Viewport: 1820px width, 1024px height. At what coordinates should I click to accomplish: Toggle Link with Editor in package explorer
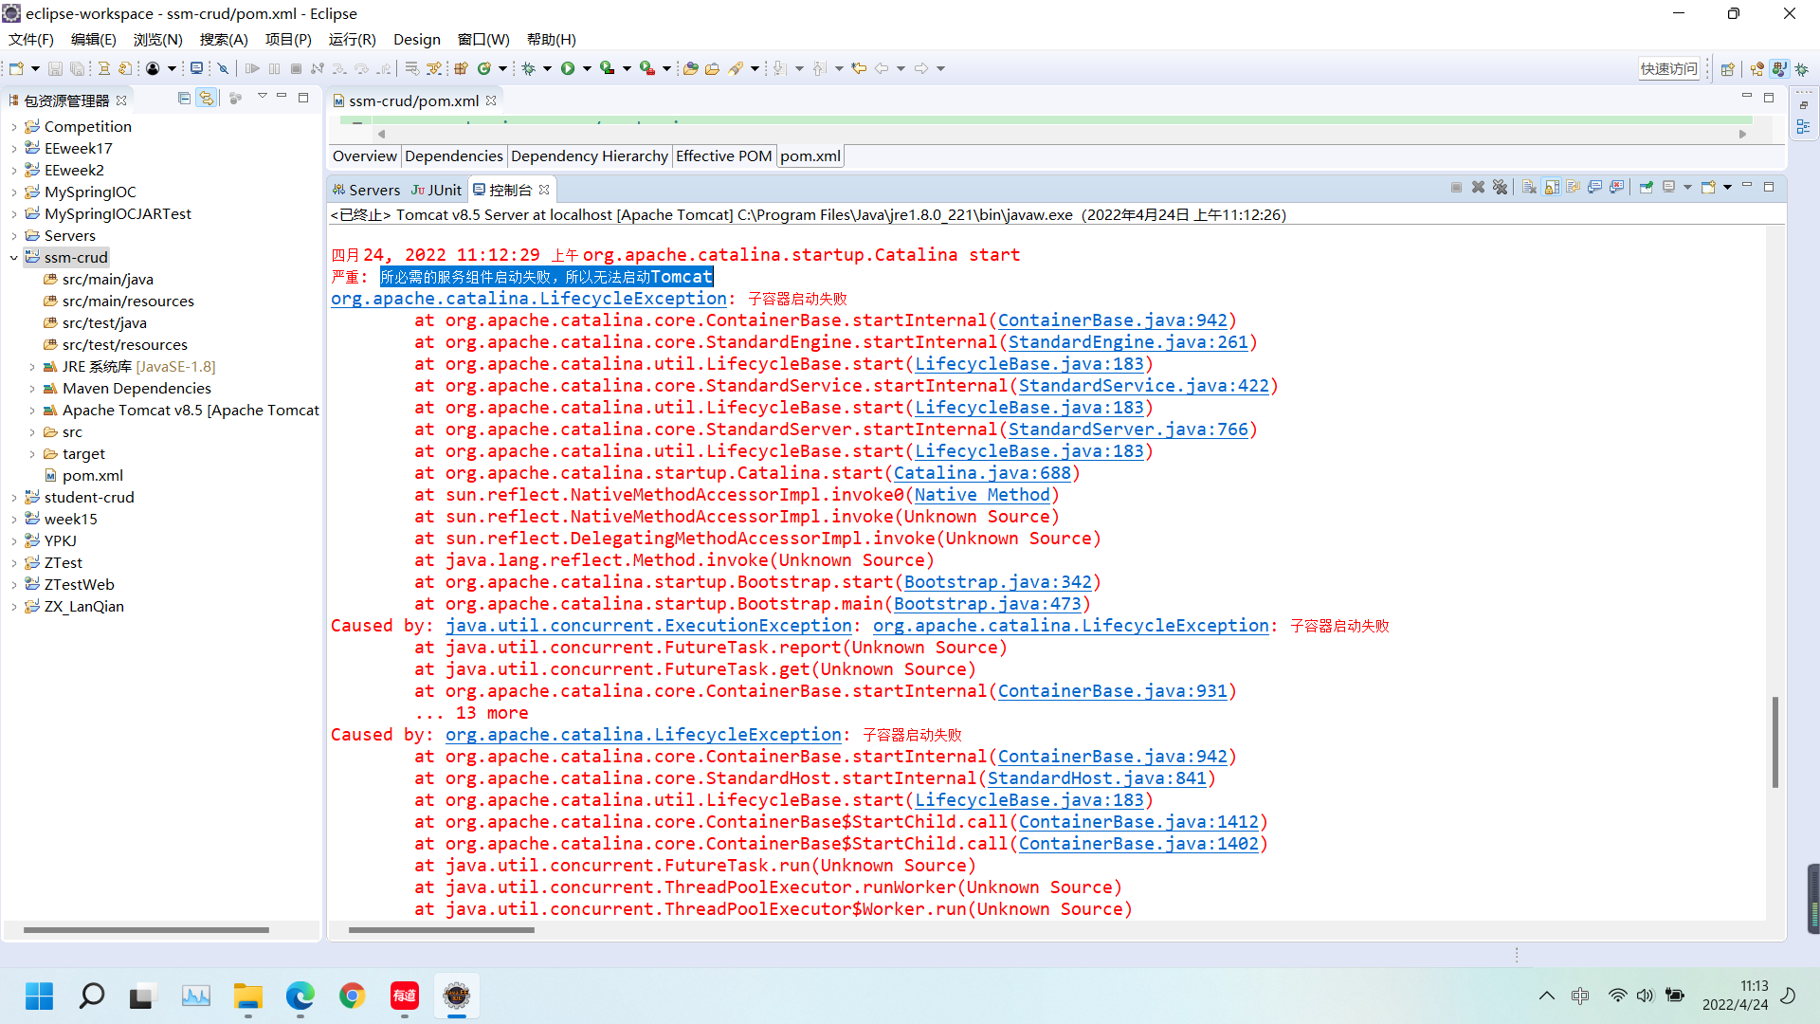pos(206,98)
